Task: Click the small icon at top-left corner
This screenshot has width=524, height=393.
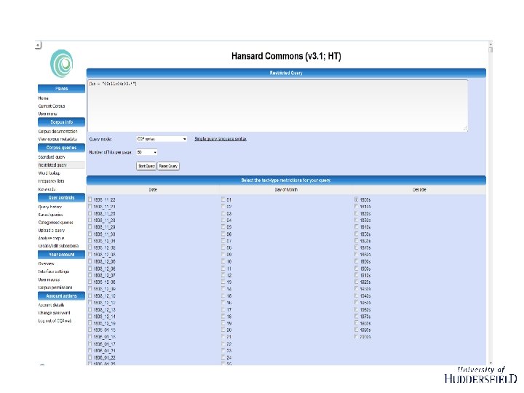Action: point(38,45)
